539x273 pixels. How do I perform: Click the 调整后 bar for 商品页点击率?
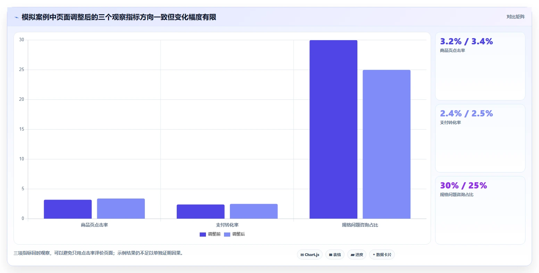coord(121,209)
